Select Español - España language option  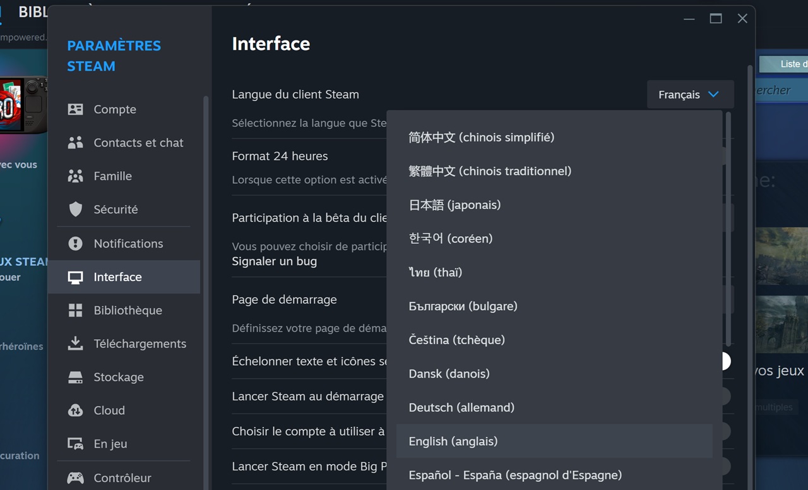(x=554, y=475)
